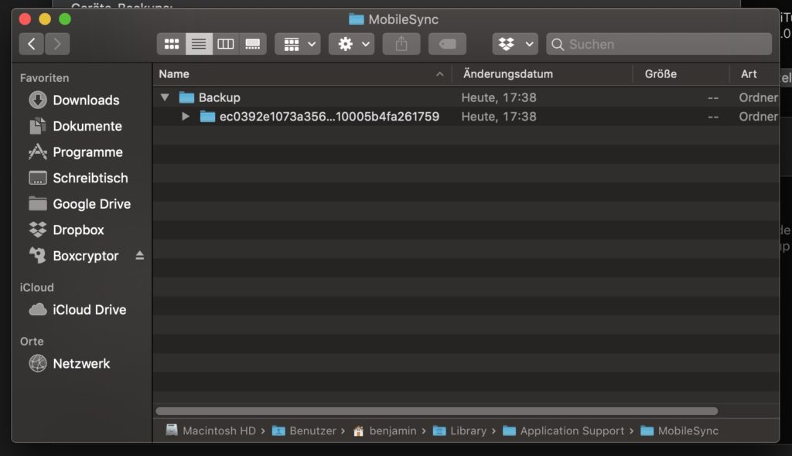
Task: Open the Dropbox toolbar dropdown
Action: [515, 44]
